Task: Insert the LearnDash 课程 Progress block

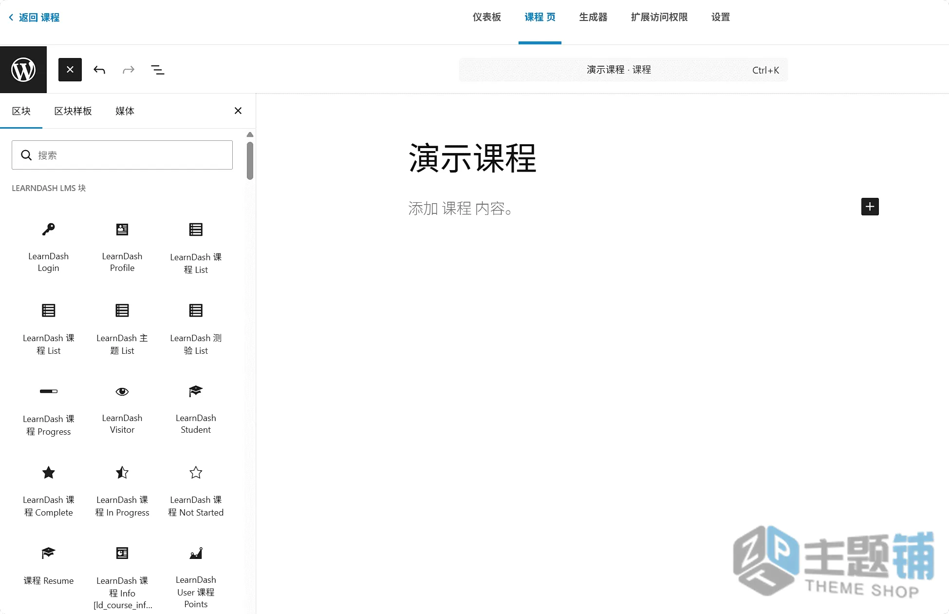Action: tap(48, 411)
